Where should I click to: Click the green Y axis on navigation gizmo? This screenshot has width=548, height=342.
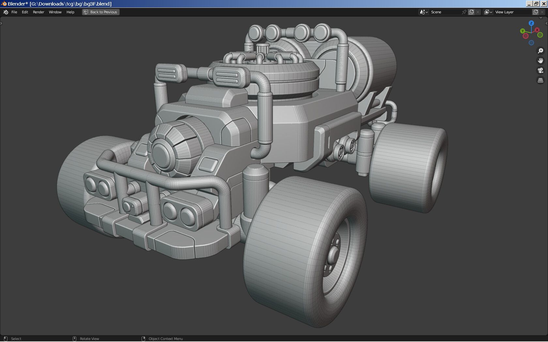coord(523,31)
